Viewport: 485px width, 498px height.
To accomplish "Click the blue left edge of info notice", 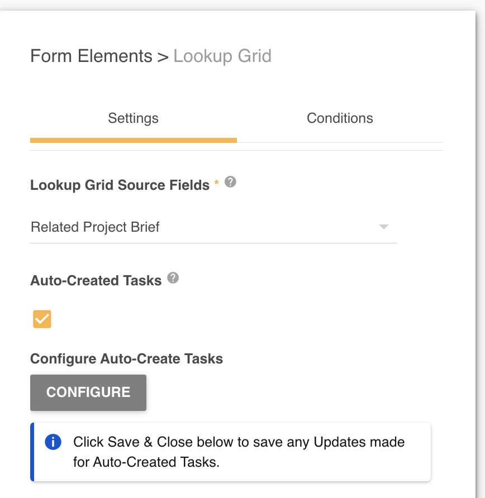I will click(x=32, y=452).
